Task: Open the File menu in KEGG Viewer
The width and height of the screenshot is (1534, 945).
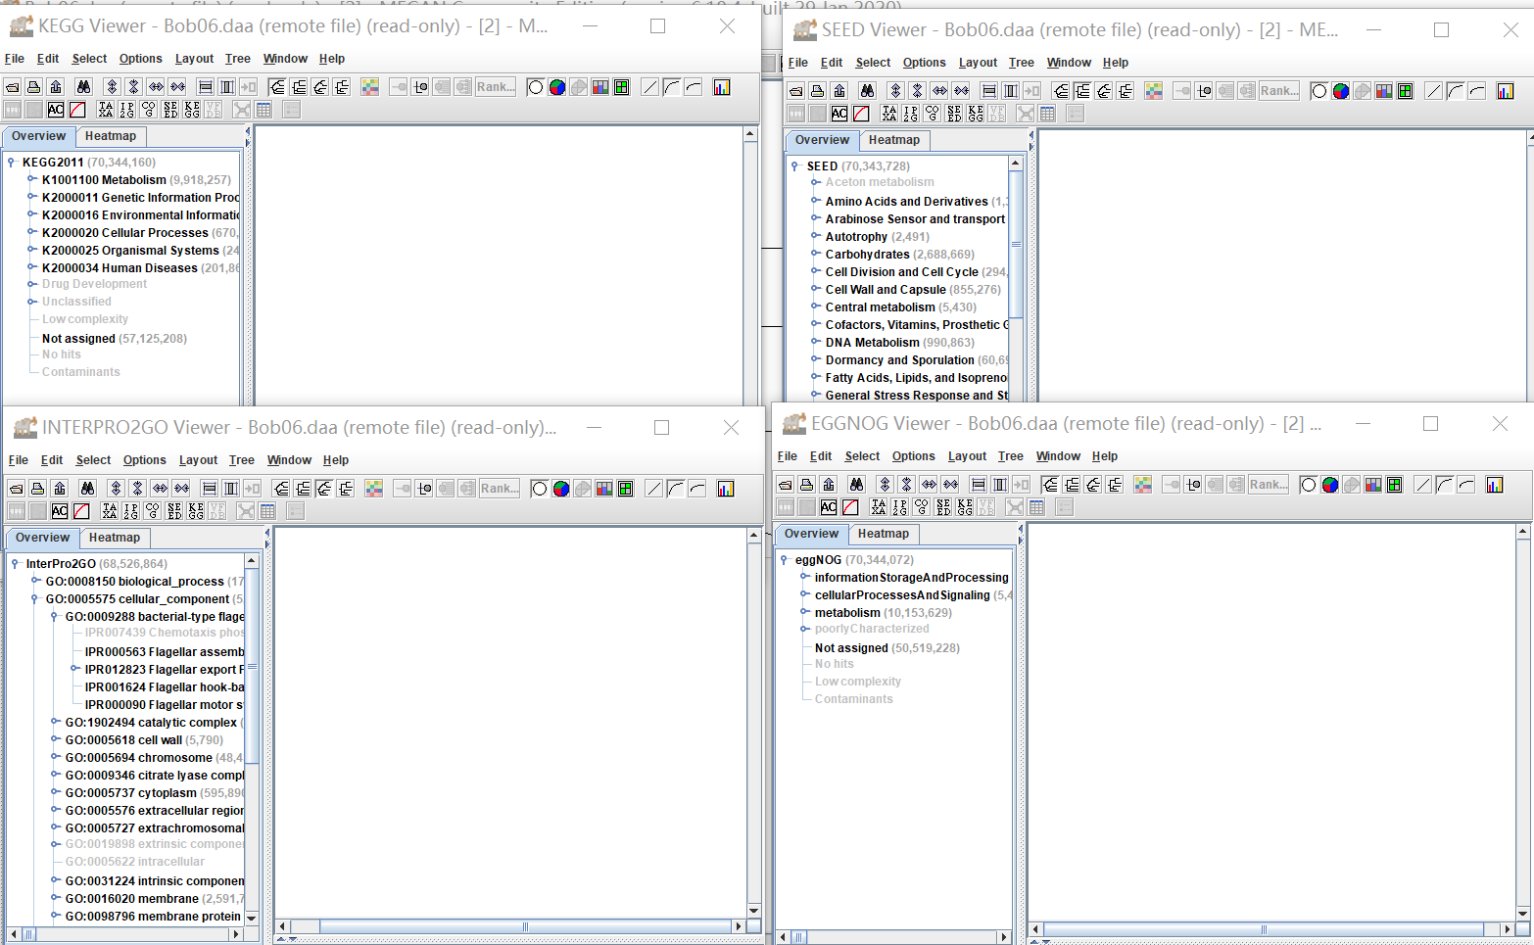Action: click(15, 59)
